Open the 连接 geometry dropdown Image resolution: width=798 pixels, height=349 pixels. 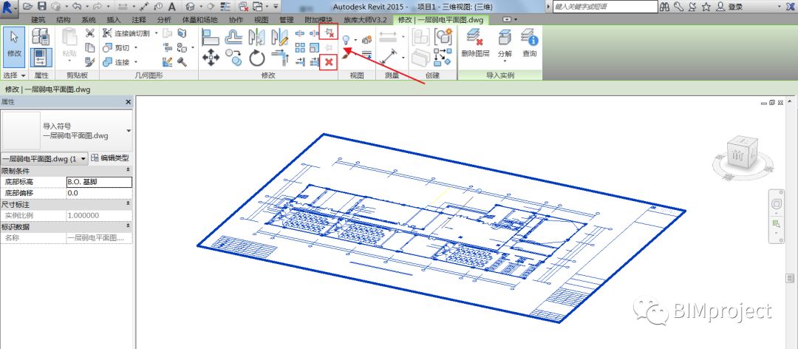pyautogui.click(x=136, y=62)
